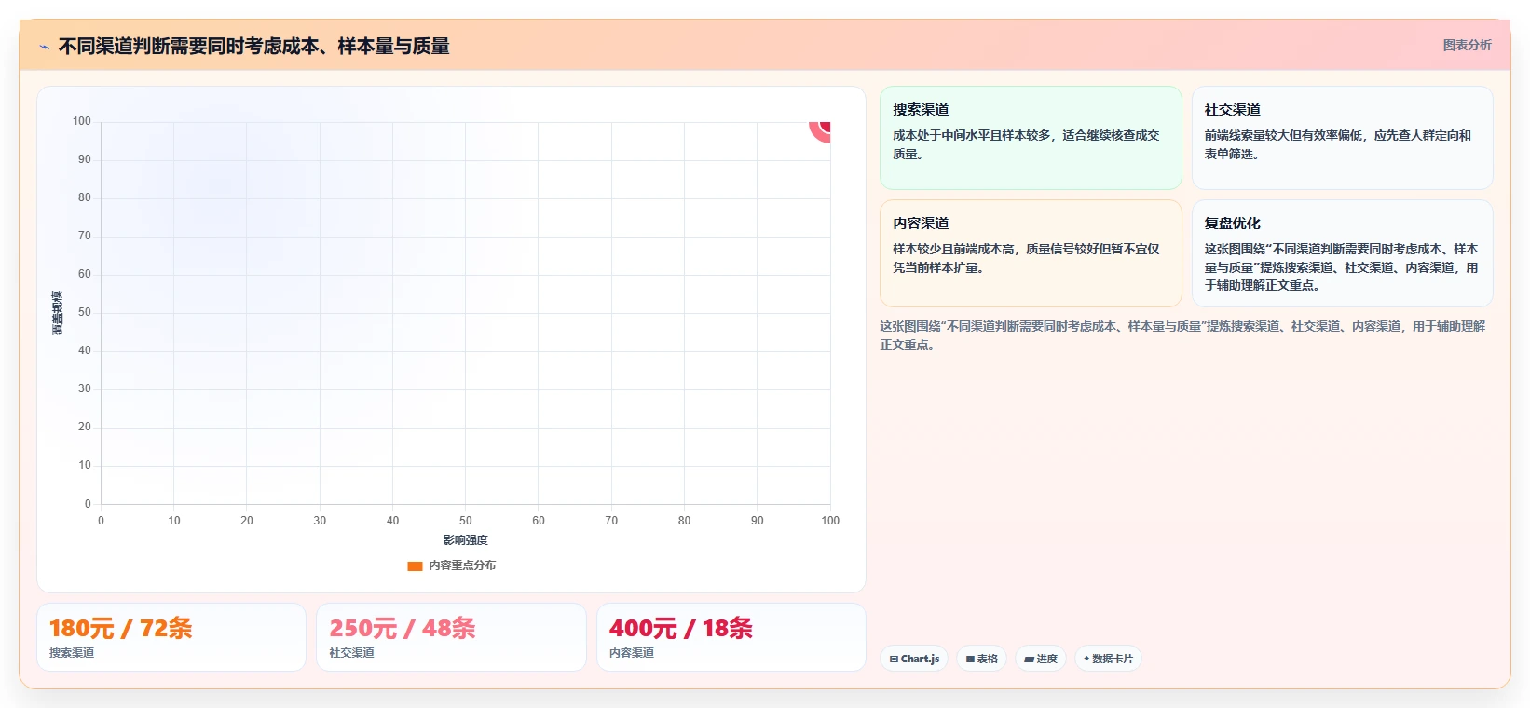Select the 表格 tag chip
This screenshot has height=708, width=1530.
point(981,659)
